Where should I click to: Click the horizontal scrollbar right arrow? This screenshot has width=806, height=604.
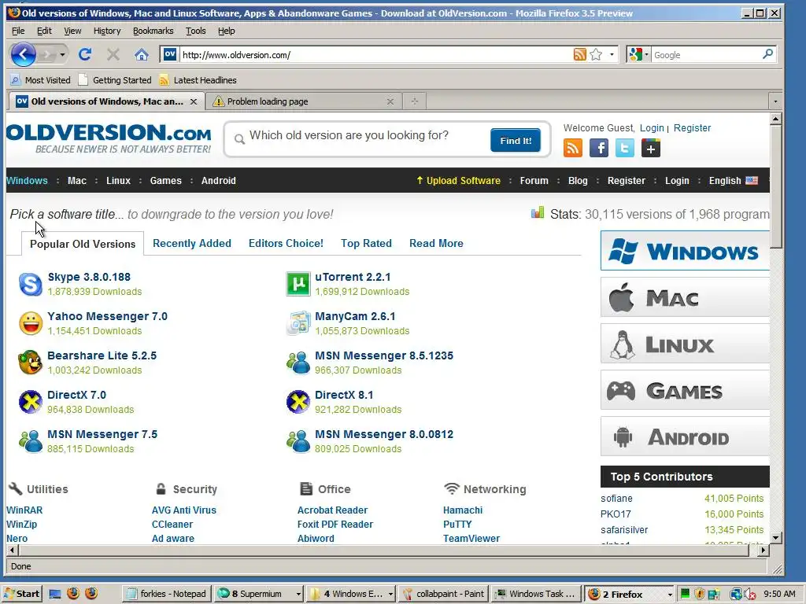[763, 550]
